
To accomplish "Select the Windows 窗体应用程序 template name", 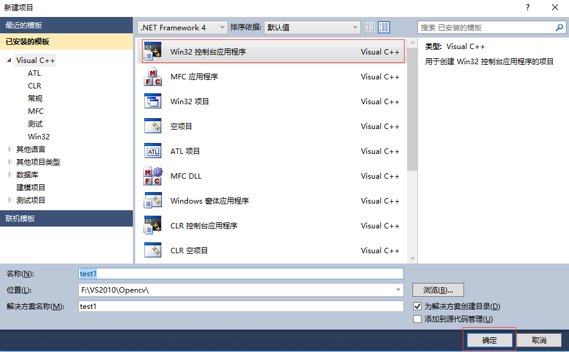I will coord(209,201).
